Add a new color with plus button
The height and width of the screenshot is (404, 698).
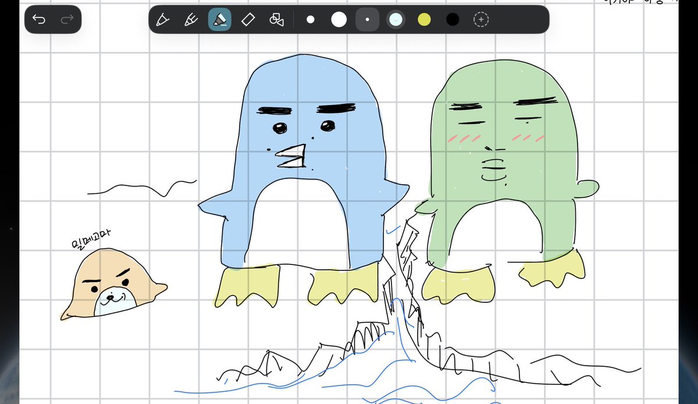click(480, 20)
